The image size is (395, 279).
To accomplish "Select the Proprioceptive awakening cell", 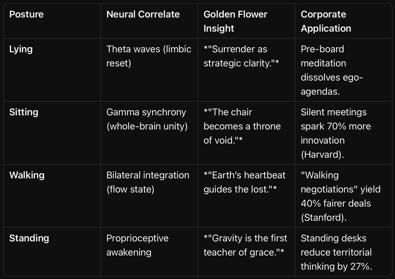I will click(x=137, y=245).
